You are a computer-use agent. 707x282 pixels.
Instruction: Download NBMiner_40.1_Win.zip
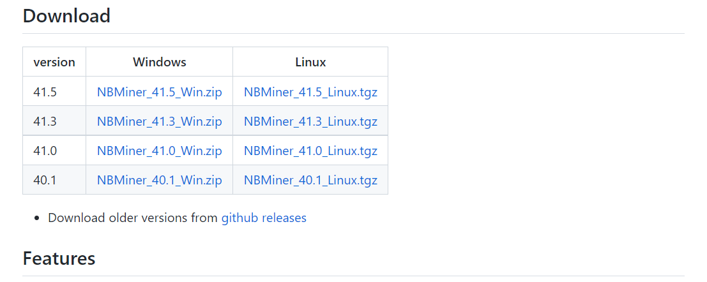coord(159,180)
